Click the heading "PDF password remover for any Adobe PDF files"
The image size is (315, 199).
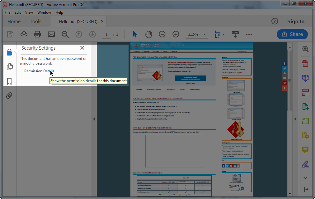[x=155, y=57]
